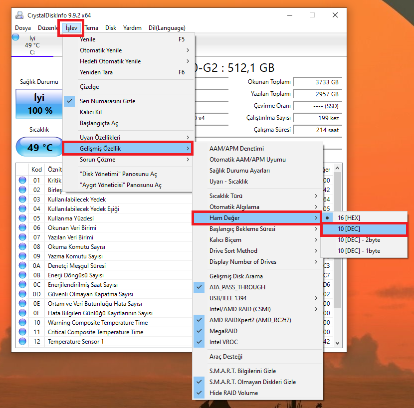Click status orb for attribute 0E

(x=22, y=303)
